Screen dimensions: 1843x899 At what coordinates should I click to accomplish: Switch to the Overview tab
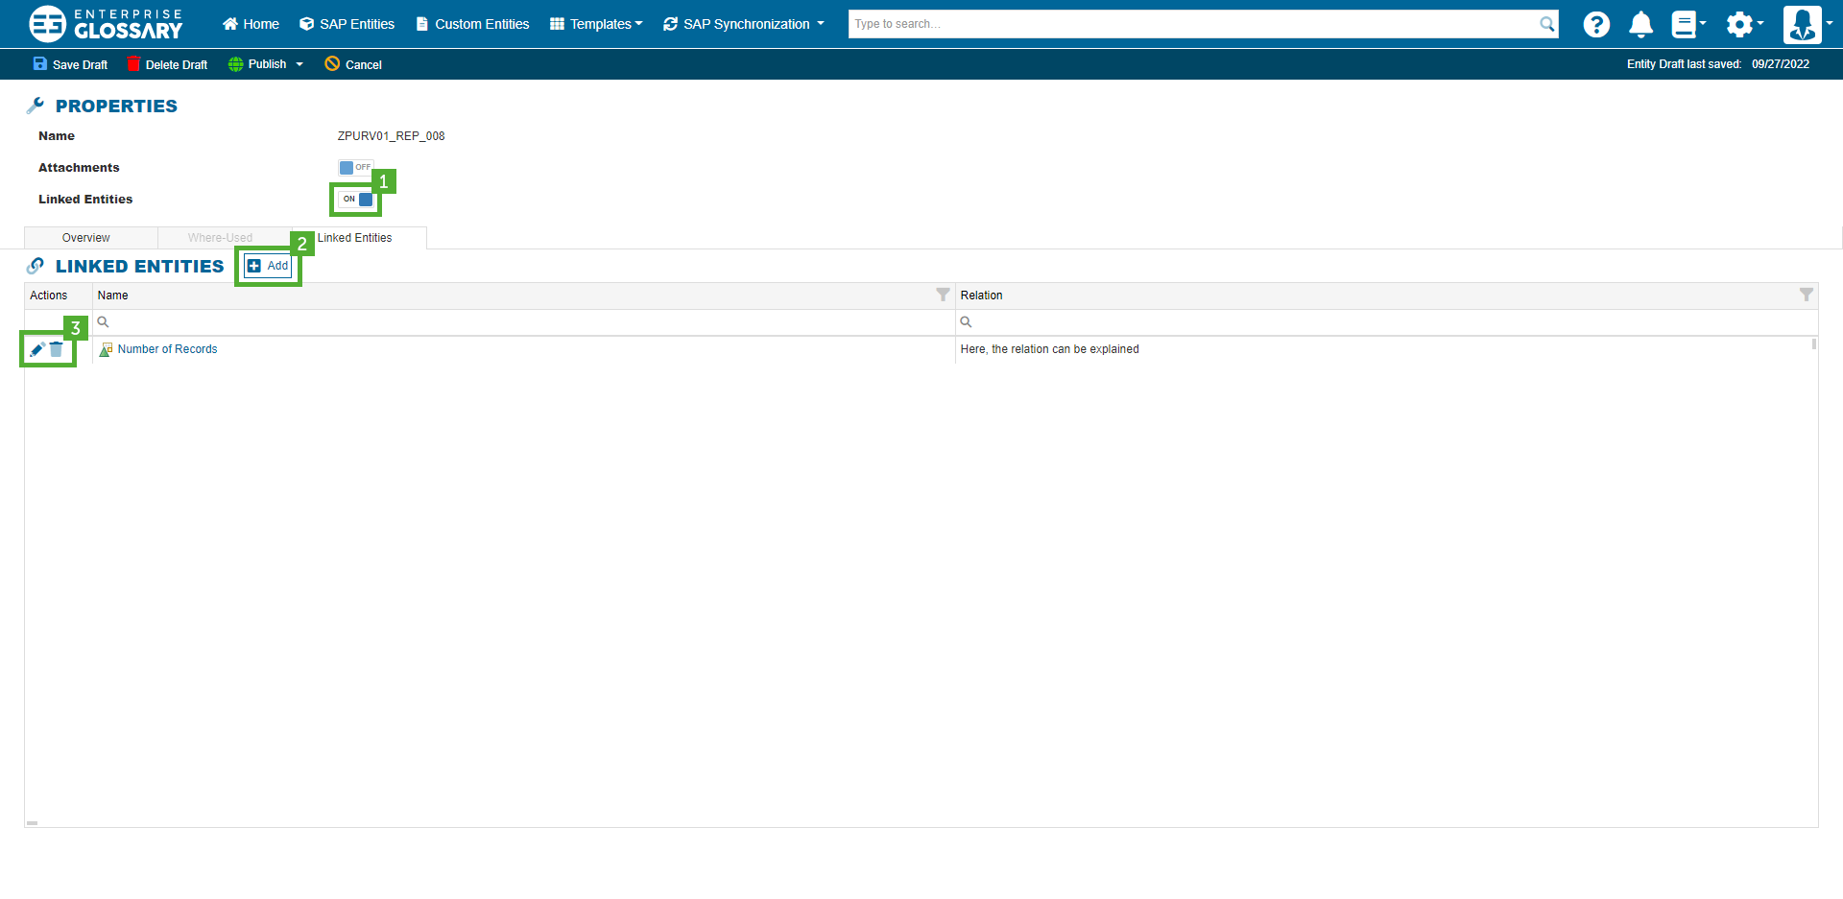(x=86, y=238)
